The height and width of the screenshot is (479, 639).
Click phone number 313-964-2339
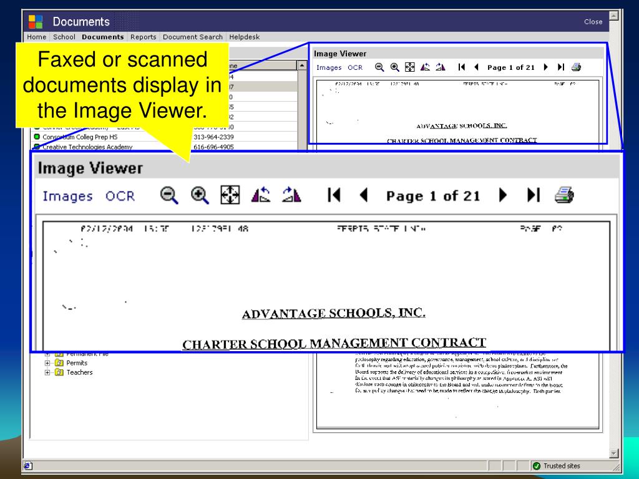(213, 137)
